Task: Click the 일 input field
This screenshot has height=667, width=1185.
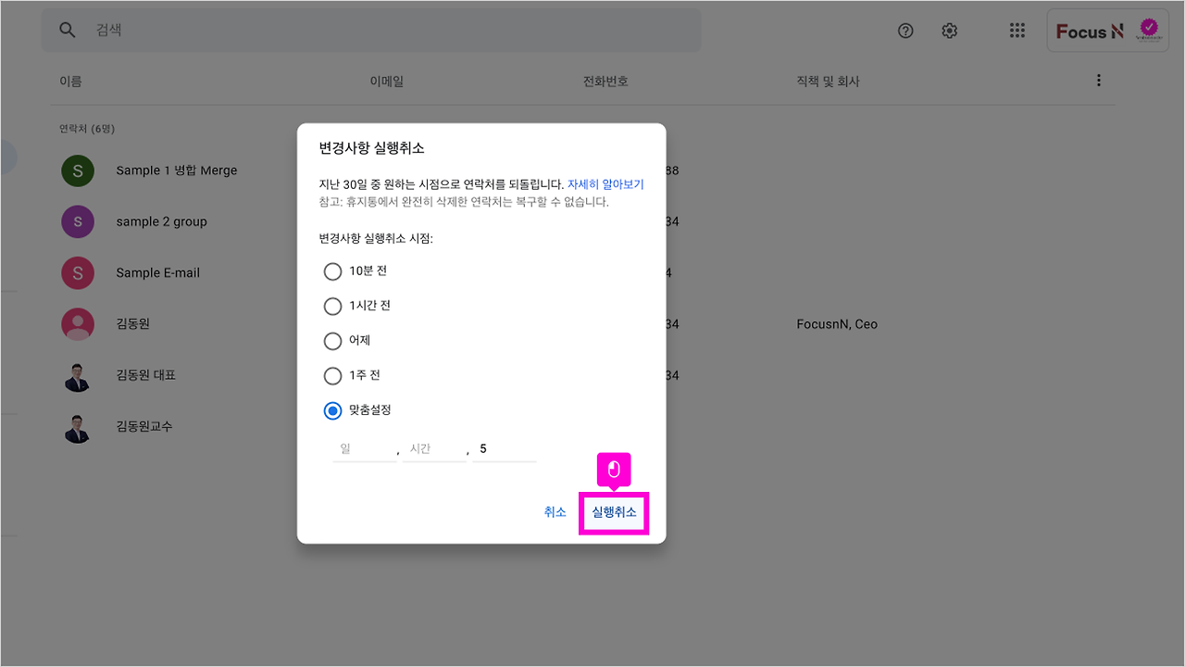Action: click(x=364, y=448)
